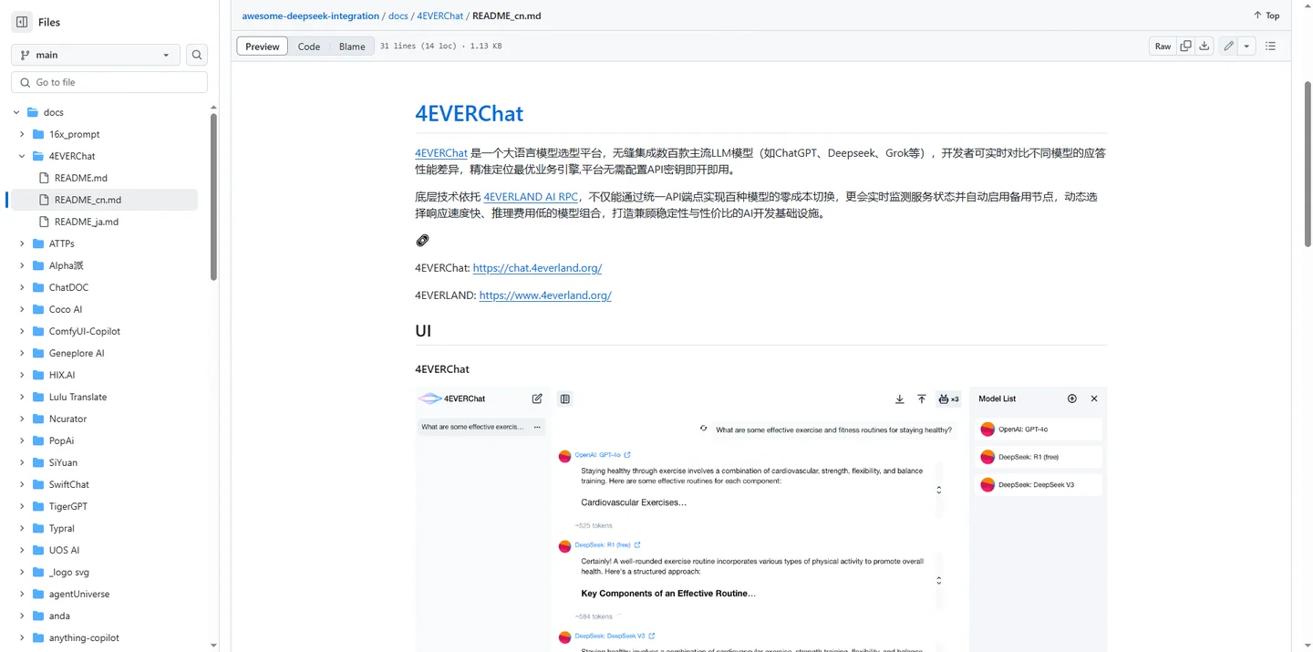
Task: Expand the Coco AI folder chevron
Action: click(22, 309)
